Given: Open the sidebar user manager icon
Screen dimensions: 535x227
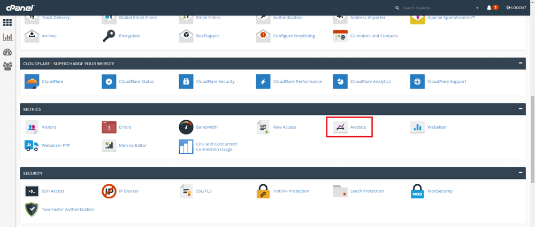Looking at the screenshot, I should click(7, 66).
